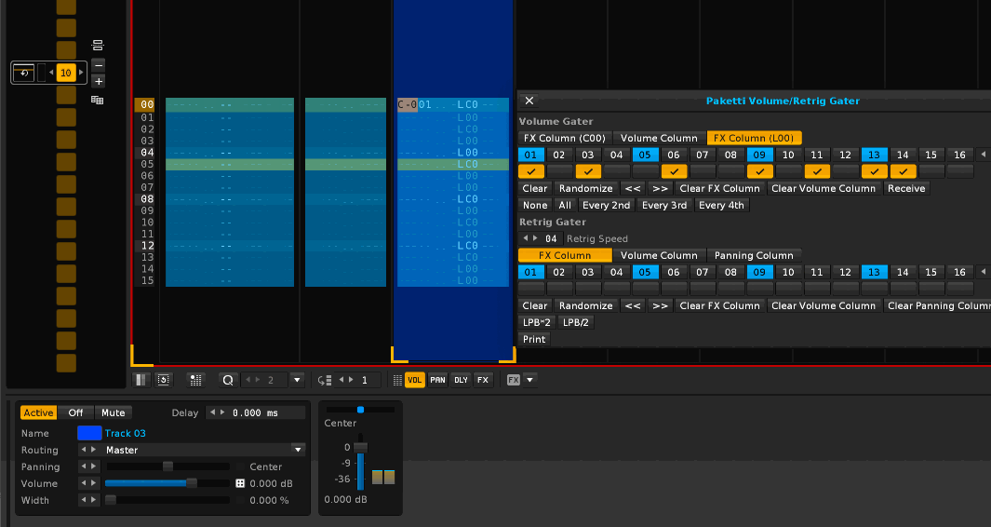Open the quantize value dropdown arrow

(297, 380)
